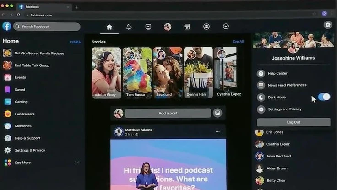View Tom Russo's story
Viewport: 337px width, 190px height.
(137, 73)
